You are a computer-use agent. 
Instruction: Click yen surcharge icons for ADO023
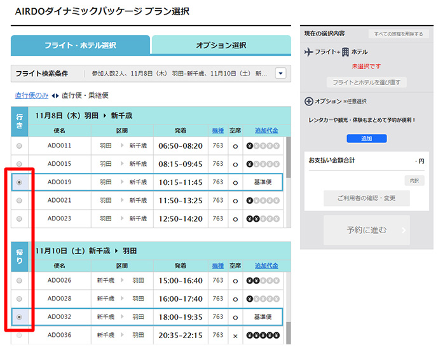click(263, 219)
